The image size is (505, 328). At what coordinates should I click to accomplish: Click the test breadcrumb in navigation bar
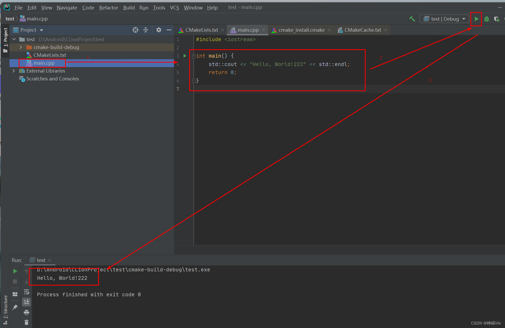click(10, 19)
